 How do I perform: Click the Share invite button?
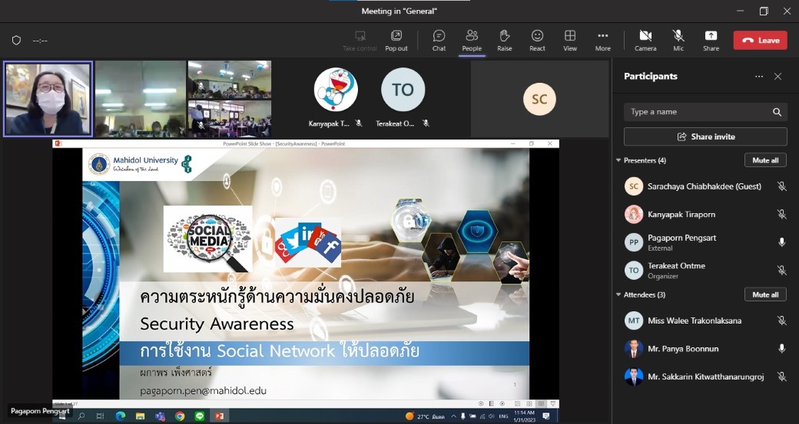point(705,136)
